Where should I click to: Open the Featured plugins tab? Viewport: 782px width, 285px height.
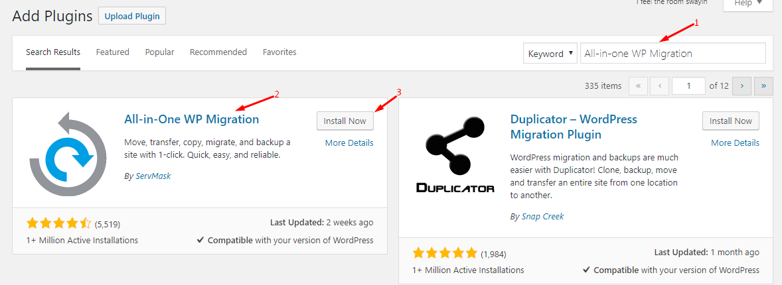[x=113, y=52]
